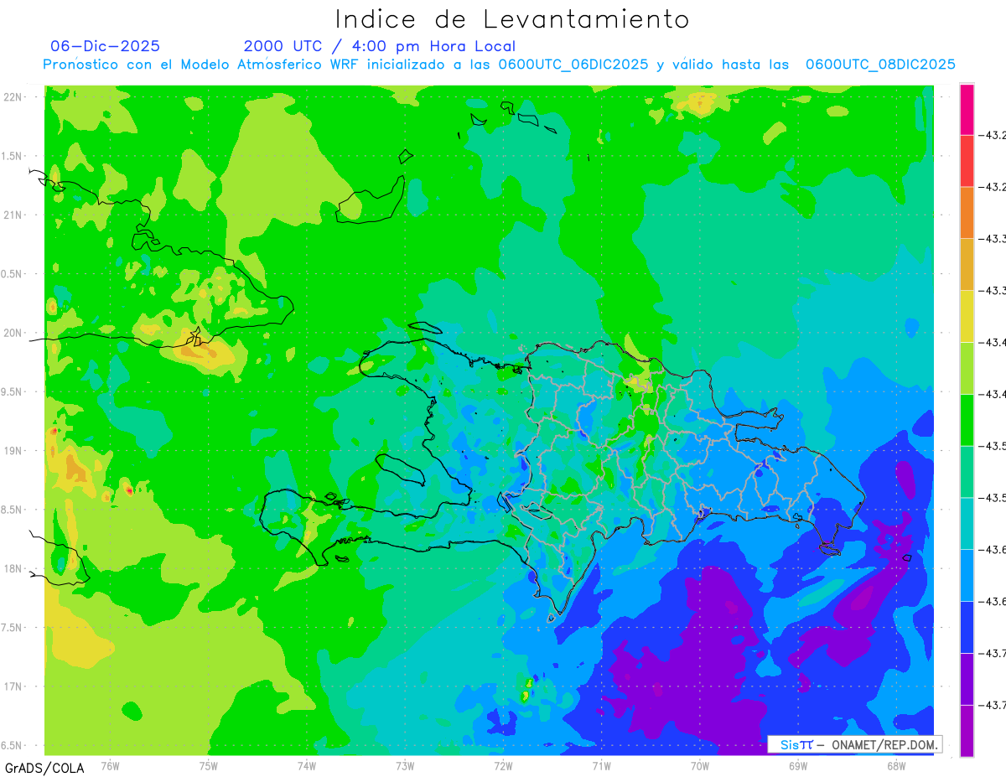This screenshot has height=777, width=1006.
Task: Click the '70W' longitude label
Action: (x=700, y=765)
